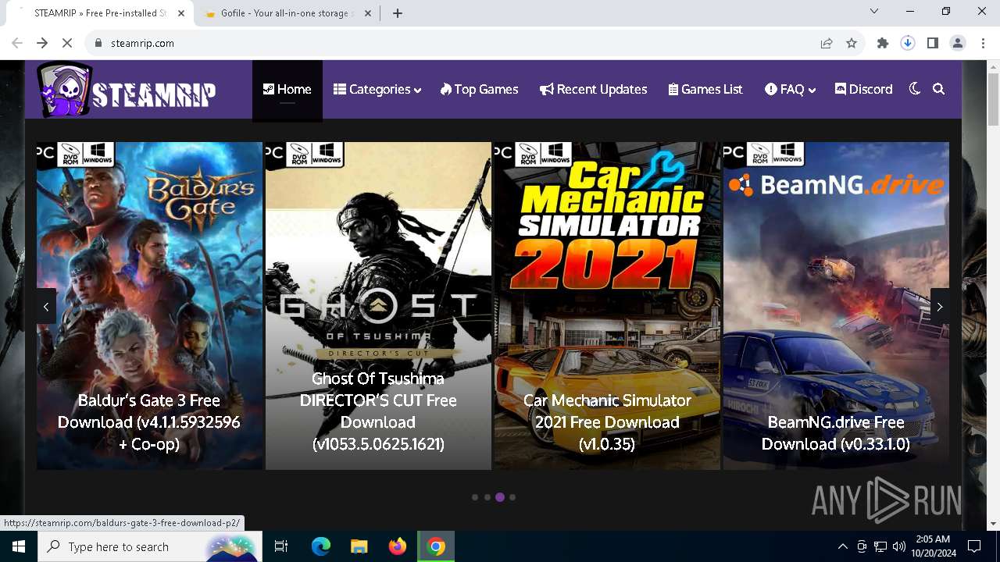Viewport: 1000px width, 562px height.
Task: Open the Discord link
Action: pyautogui.click(x=863, y=90)
